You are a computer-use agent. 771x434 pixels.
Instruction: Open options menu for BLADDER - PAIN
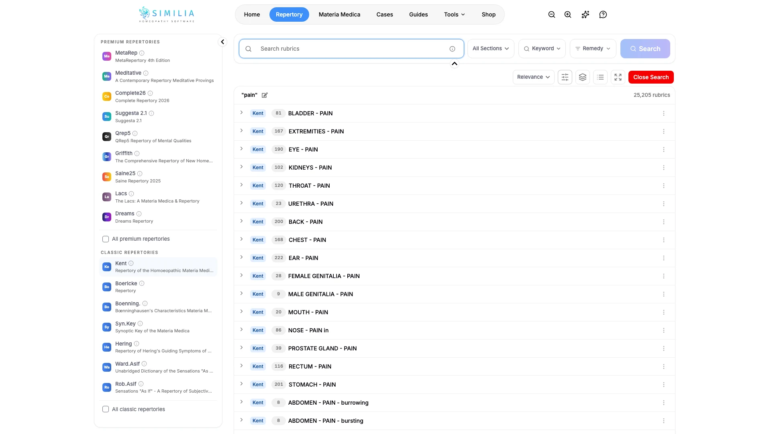(664, 113)
